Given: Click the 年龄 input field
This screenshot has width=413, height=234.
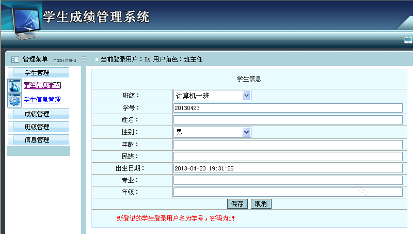Looking at the screenshot, I should (x=288, y=145).
